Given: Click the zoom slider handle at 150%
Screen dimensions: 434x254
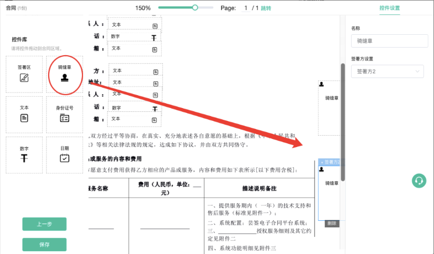Looking at the screenshot, I should click(x=195, y=7).
